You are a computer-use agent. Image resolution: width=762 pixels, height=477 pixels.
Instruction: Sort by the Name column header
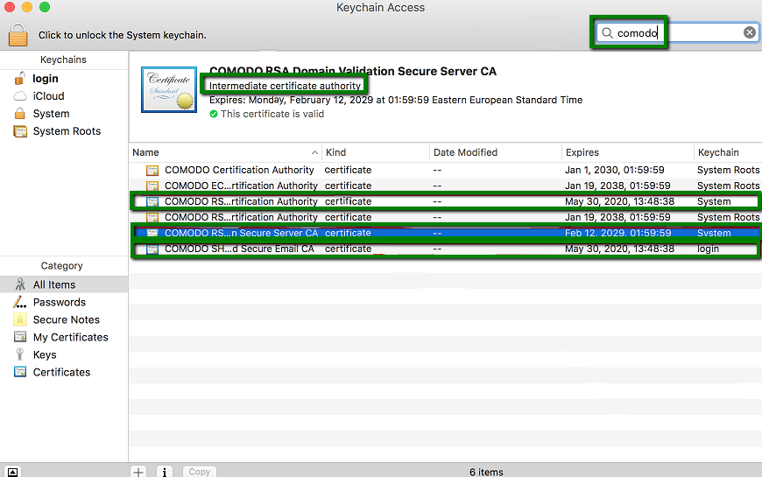point(225,152)
